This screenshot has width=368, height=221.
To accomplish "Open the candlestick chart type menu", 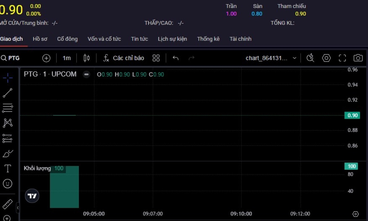I will point(87,58).
